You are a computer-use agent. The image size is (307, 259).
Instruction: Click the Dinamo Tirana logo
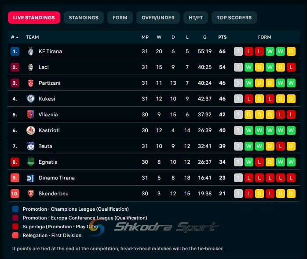[31, 178]
